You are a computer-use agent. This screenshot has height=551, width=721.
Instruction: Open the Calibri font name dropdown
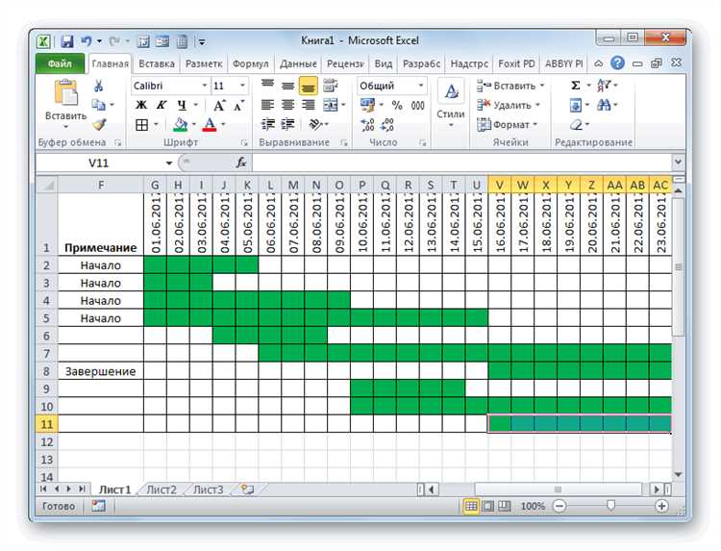(205, 86)
